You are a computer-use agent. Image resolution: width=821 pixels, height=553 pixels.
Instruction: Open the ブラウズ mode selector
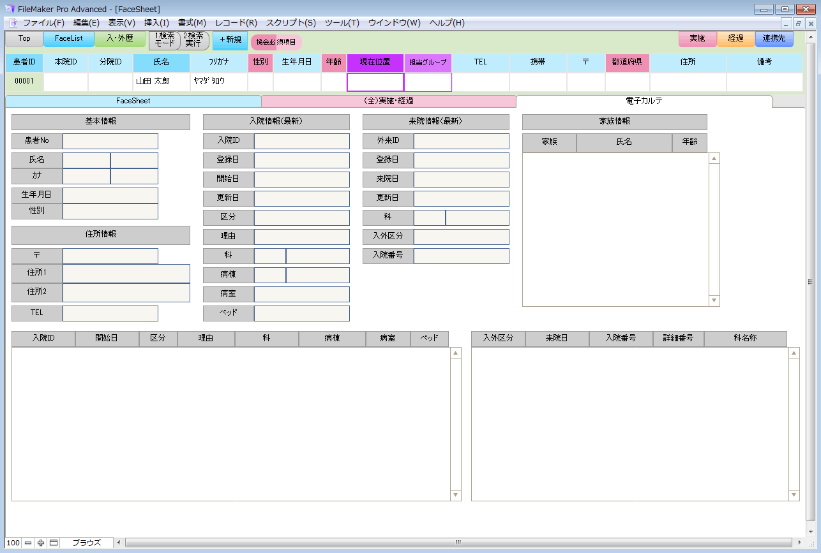click(87, 543)
